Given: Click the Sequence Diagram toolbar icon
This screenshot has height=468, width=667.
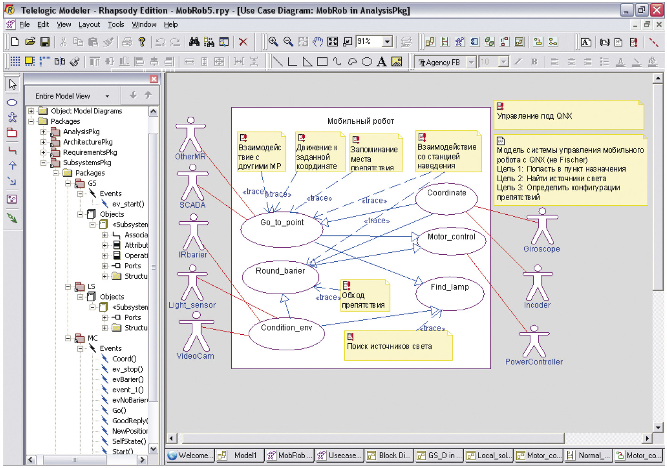Looking at the screenshot, I should coord(445,42).
